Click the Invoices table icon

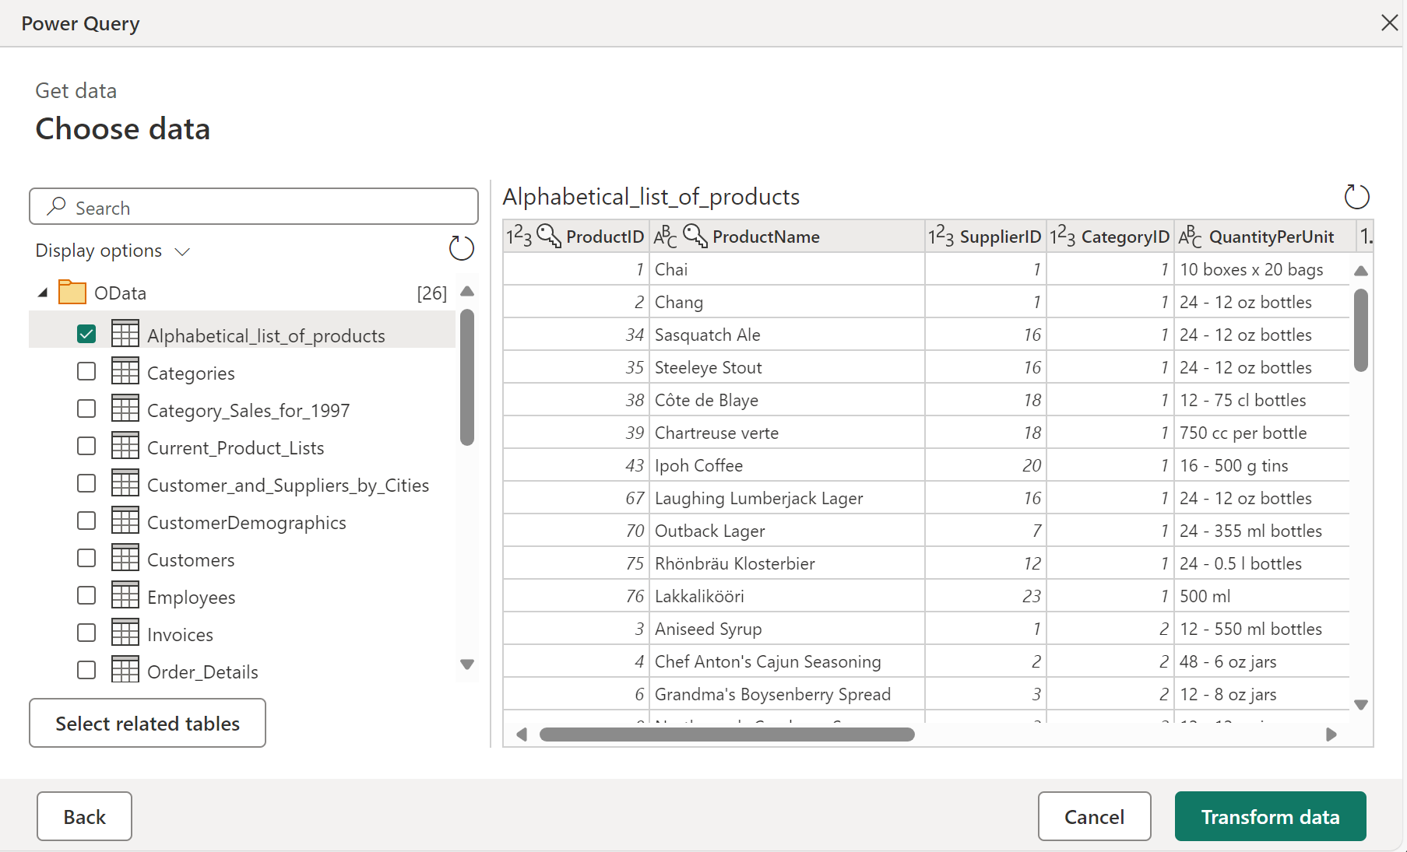(x=125, y=633)
